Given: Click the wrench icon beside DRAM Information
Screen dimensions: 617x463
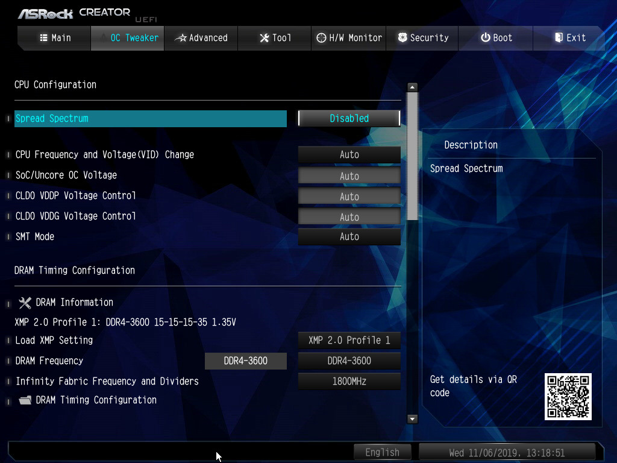Looking at the screenshot, I should coord(25,303).
